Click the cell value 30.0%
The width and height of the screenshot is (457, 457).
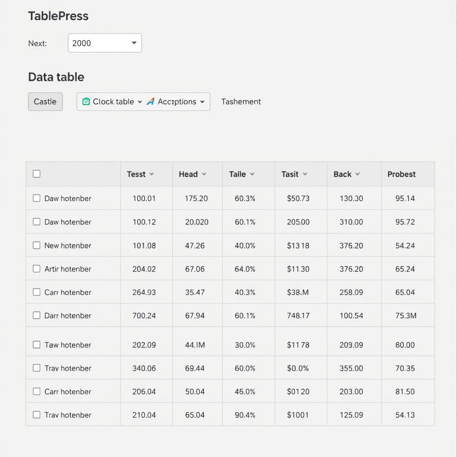point(245,345)
